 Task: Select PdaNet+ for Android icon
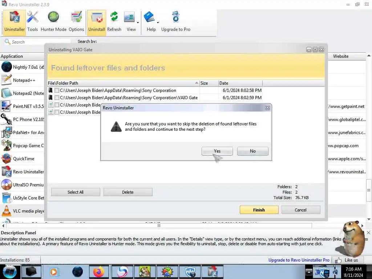tap(7, 132)
